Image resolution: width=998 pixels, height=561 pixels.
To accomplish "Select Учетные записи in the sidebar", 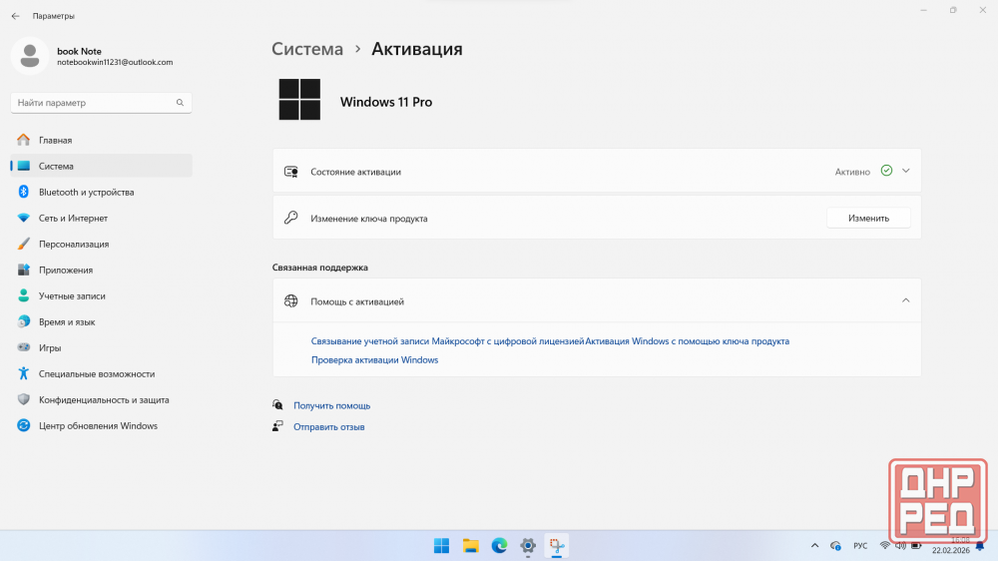I will click(72, 295).
